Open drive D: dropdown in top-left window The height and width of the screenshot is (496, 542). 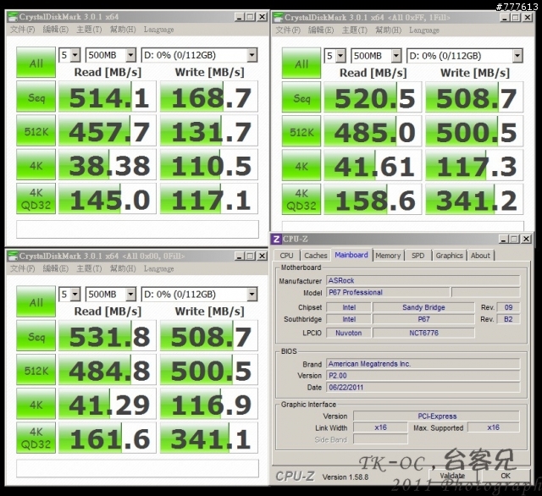pos(252,55)
